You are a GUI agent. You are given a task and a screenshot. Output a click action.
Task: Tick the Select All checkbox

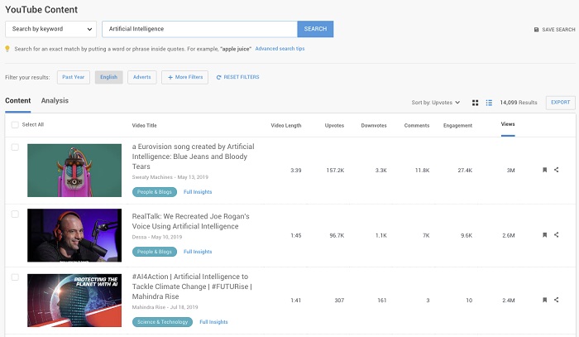click(15, 125)
